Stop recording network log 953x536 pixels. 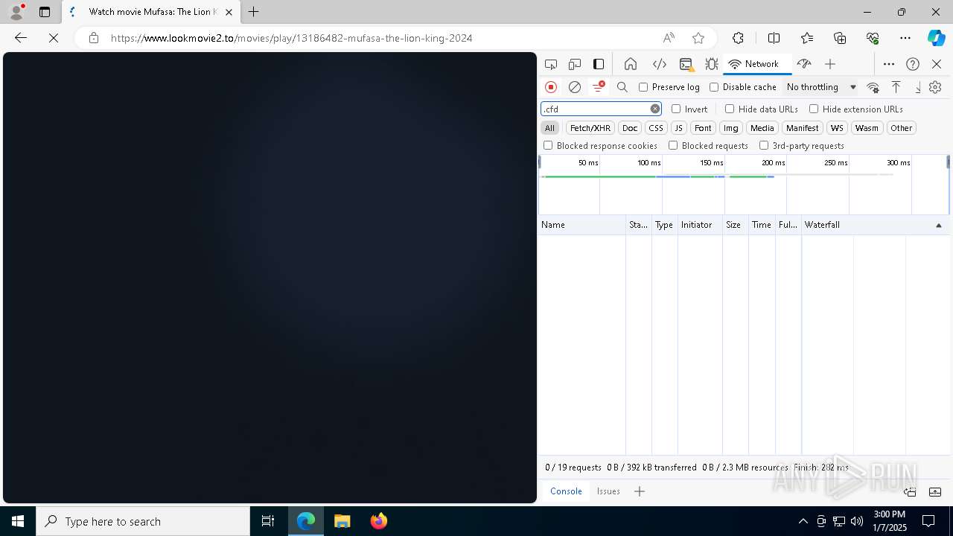551,87
